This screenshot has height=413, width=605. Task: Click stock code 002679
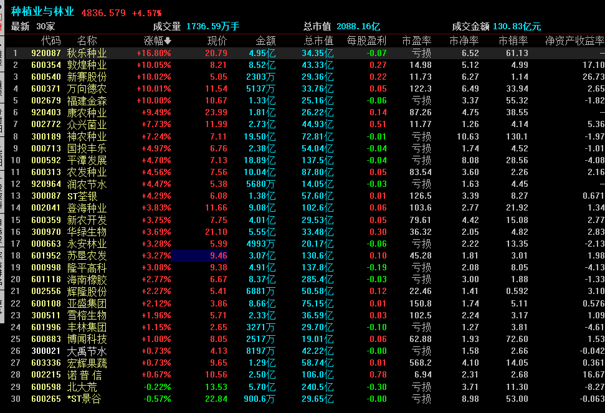(x=46, y=101)
